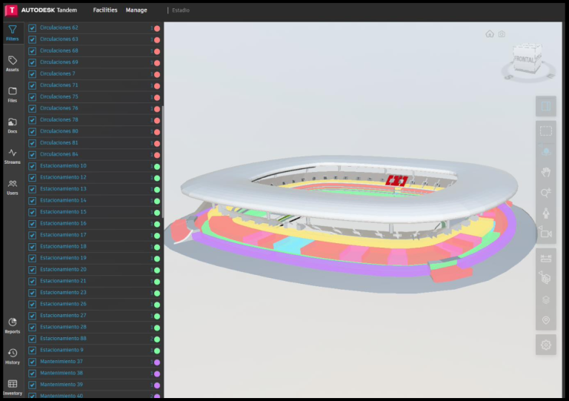Open the Manage menu
The image size is (569, 401).
[x=136, y=10]
